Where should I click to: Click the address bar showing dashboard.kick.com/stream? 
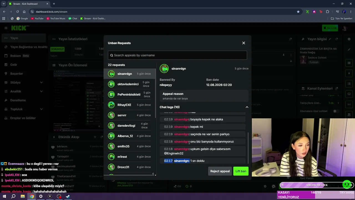coord(164,12)
